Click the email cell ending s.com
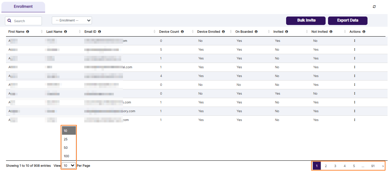The width and height of the screenshot is (389, 172). tap(107, 102)
